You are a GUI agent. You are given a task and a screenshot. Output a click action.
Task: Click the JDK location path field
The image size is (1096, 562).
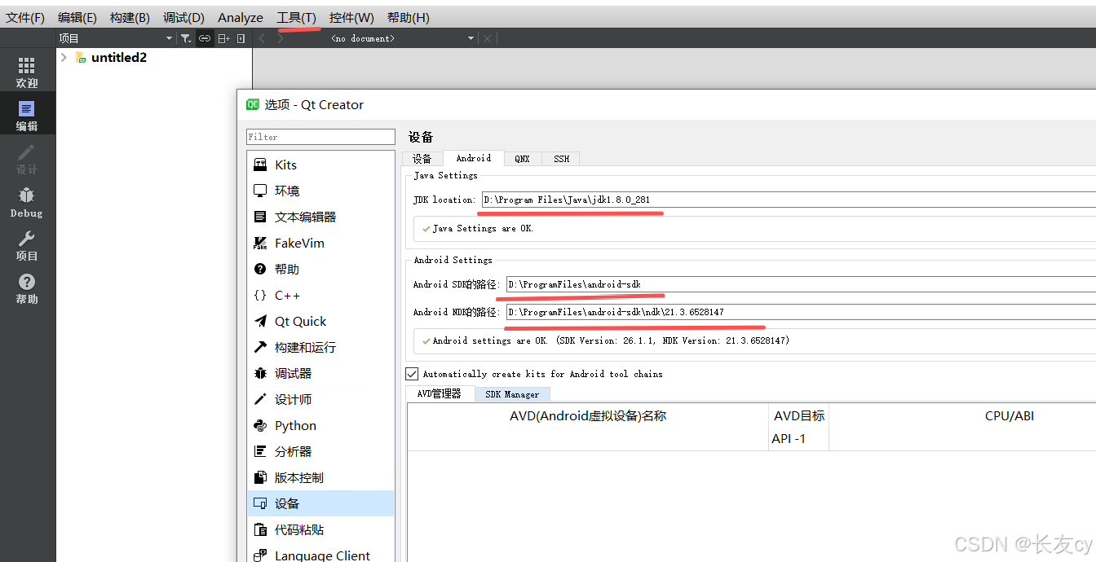point(788,200)
